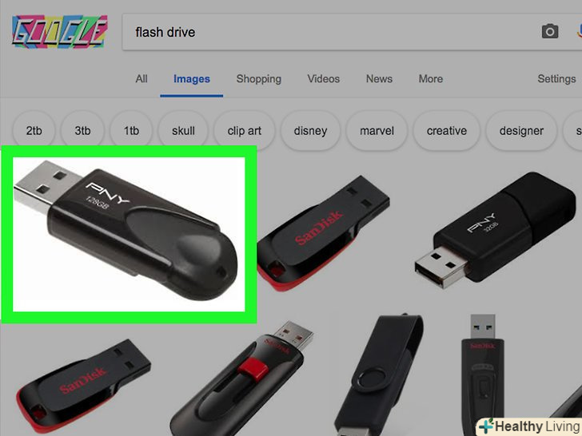
Task: Switch to the News tab
Action: (379, 79)
